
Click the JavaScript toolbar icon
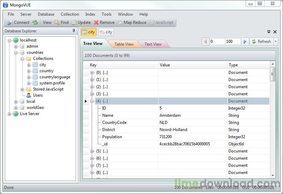click(x=152, y=22)
